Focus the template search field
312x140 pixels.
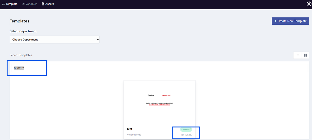[x=159, y=68]
